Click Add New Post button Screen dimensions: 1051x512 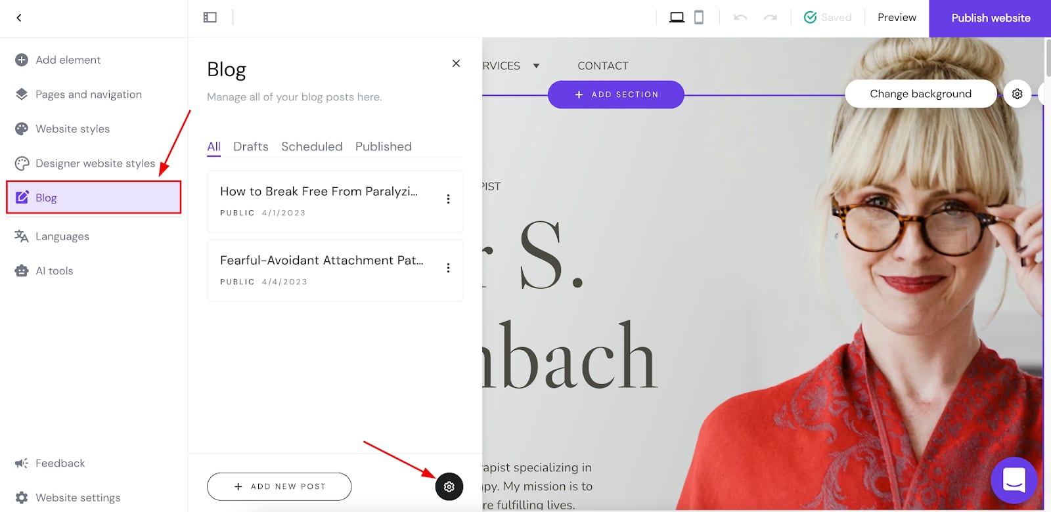[x=279, y=486]
